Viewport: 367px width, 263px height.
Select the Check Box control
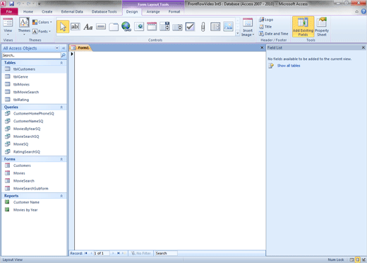point(190,27)
